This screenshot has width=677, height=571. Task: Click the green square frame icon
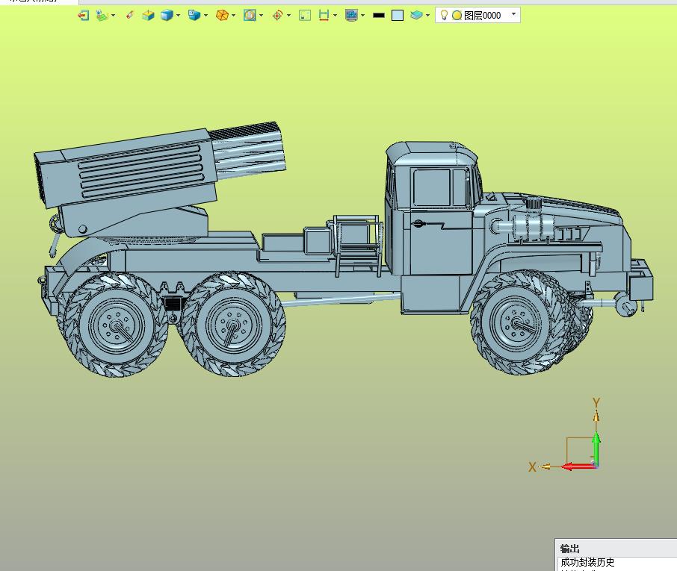pos(305,16)
